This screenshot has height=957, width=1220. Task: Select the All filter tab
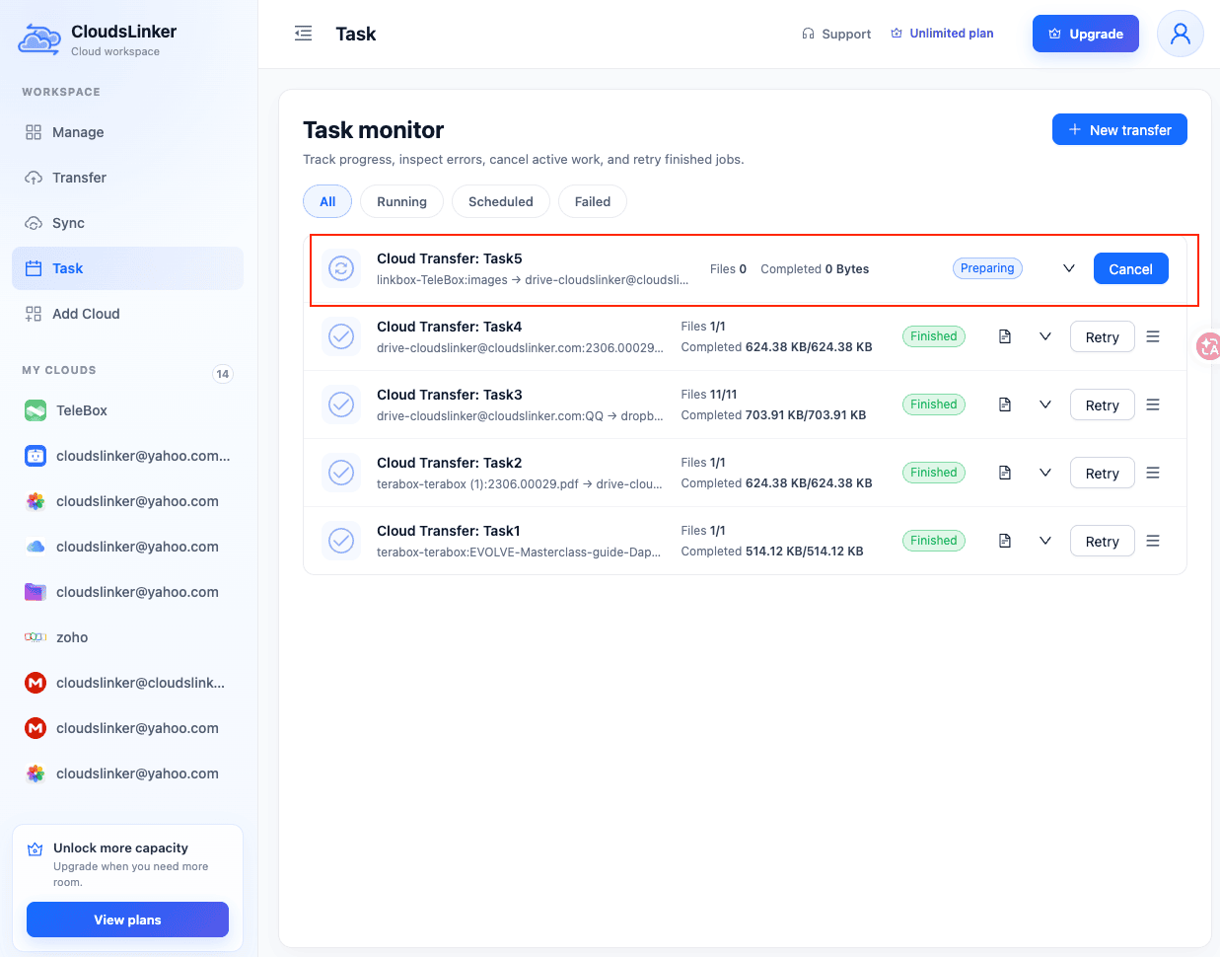click(327, 201)
